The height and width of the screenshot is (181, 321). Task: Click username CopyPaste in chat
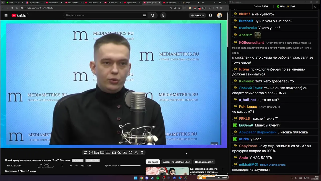point(248,146)
